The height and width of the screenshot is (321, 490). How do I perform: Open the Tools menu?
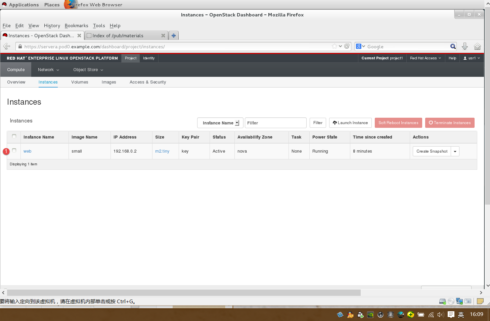pyautogui.click(x=99, y=25)
